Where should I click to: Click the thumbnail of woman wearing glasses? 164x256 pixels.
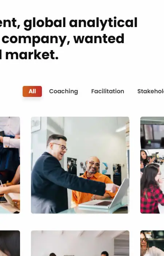point(152,243)
